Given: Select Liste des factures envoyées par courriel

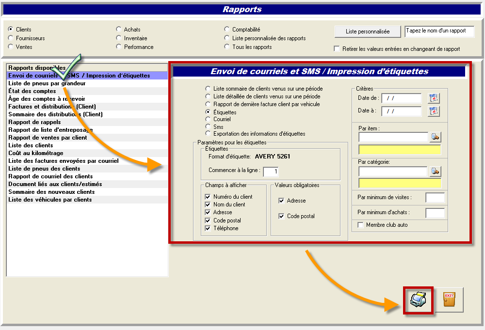Looking at the screenshot, I should click(87, 161).
